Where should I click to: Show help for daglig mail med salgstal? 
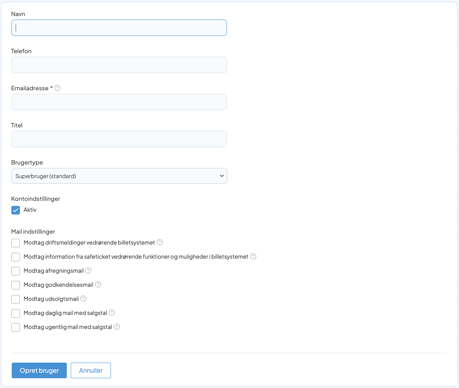coord(112,313)
